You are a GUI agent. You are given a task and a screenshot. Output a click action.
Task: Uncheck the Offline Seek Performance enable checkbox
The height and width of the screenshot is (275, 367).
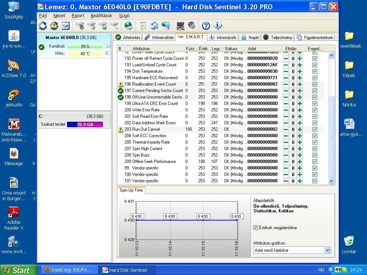coord(315,161)
